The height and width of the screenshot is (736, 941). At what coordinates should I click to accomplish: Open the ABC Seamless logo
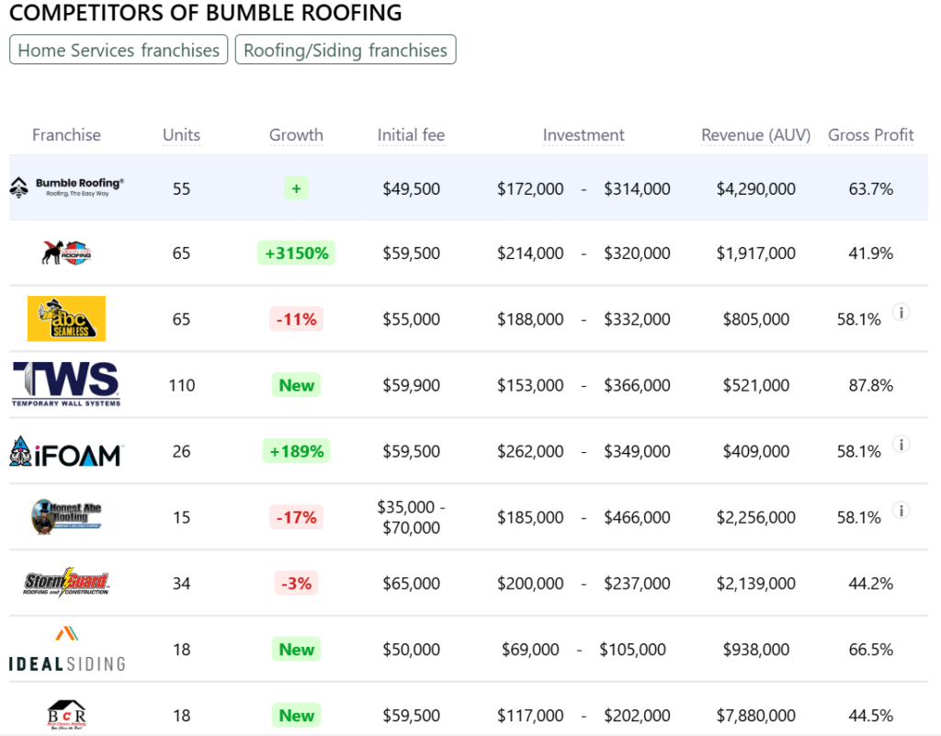coord(66,319)
